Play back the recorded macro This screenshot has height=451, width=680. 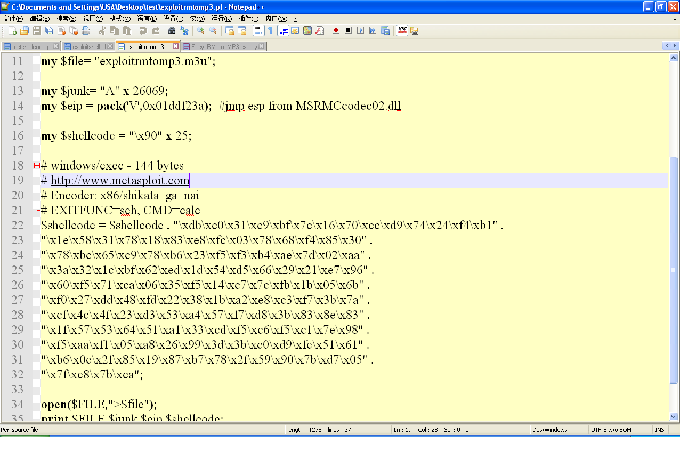(x=361, y=30)
